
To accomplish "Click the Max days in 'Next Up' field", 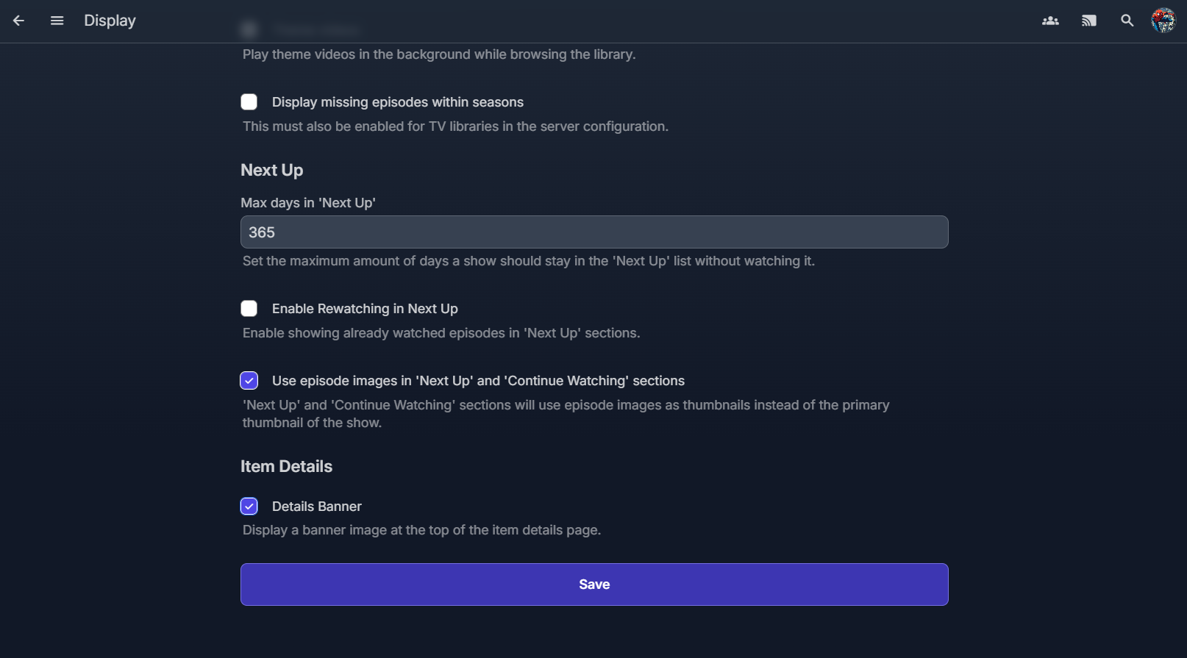I will click(x=594, y=232).
